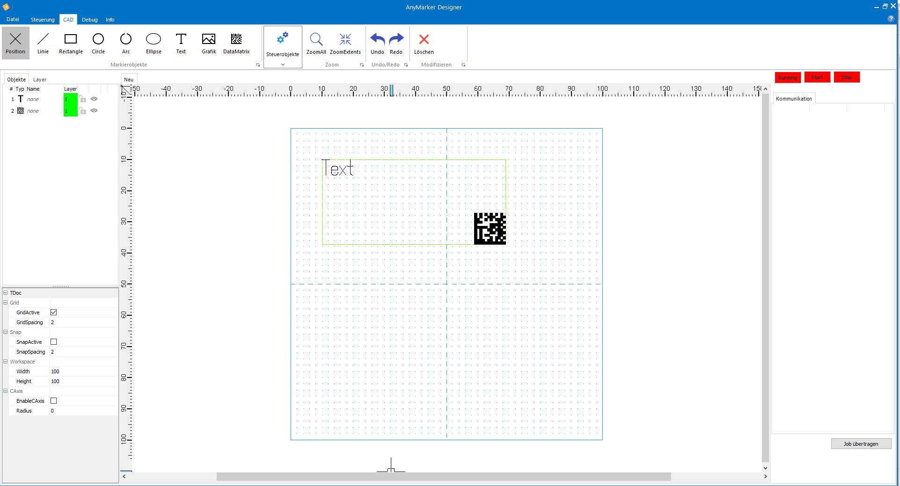Enable the SnapActive checkbox

(54, 342)
